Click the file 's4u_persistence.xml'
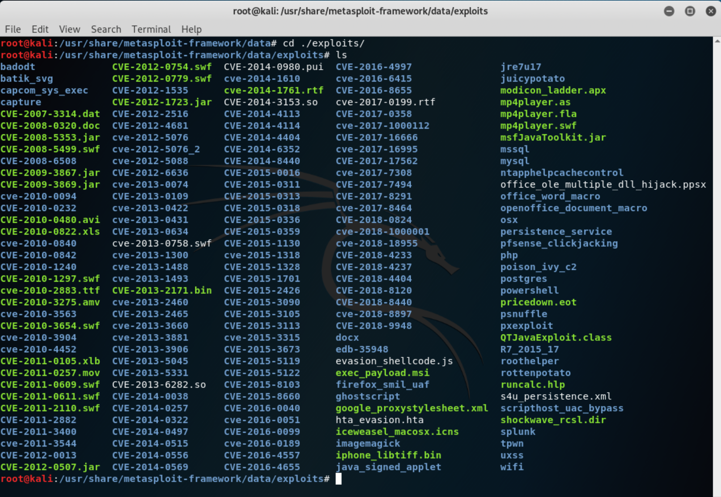 pos(556,396)
